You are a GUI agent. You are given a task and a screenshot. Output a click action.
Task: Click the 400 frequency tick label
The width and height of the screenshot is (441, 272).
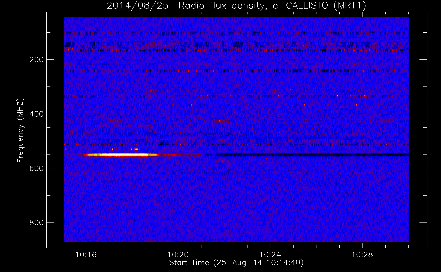[x=37, y=114]
